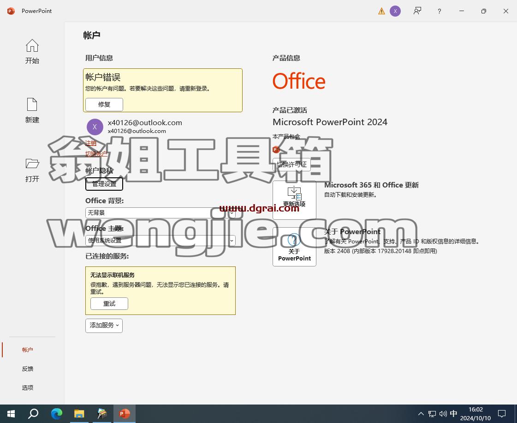Open network status tray icon

(x=432, y=414)
